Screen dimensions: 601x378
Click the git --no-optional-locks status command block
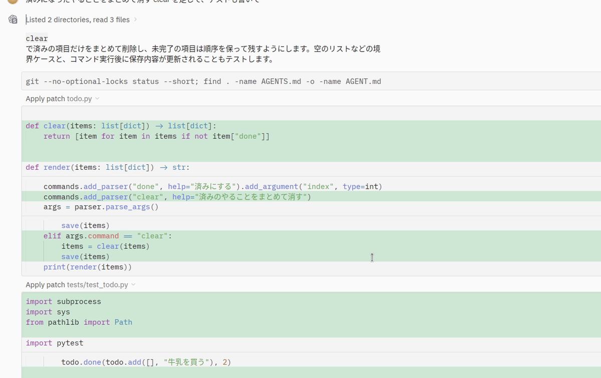(x=311, y=81)
